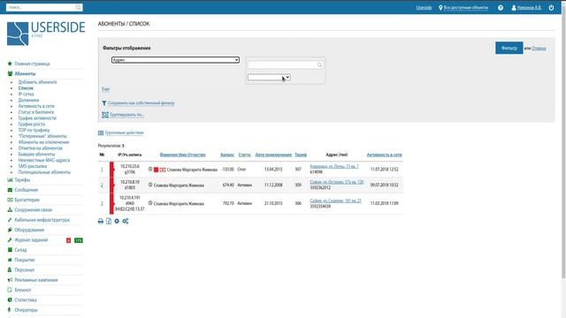The image size is (566, 318).
Task: Open Добавить абонента in sidebar
Action: [37, 82]
